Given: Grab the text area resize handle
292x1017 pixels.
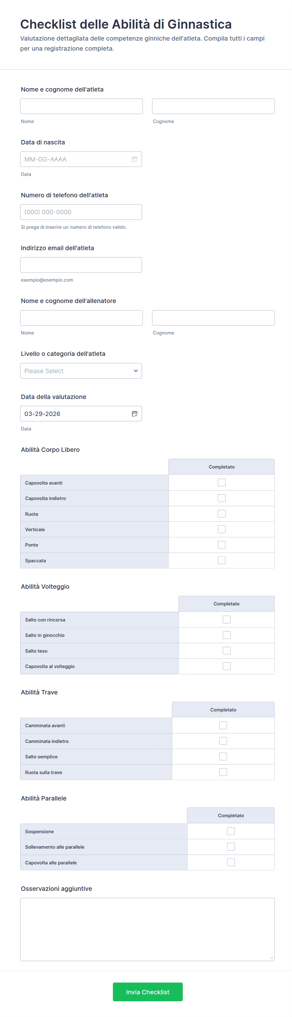Looking at the screenshot, I should [271, 958].
